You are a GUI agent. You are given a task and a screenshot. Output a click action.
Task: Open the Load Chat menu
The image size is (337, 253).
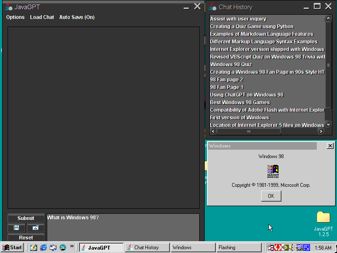[x=42, y=17]
